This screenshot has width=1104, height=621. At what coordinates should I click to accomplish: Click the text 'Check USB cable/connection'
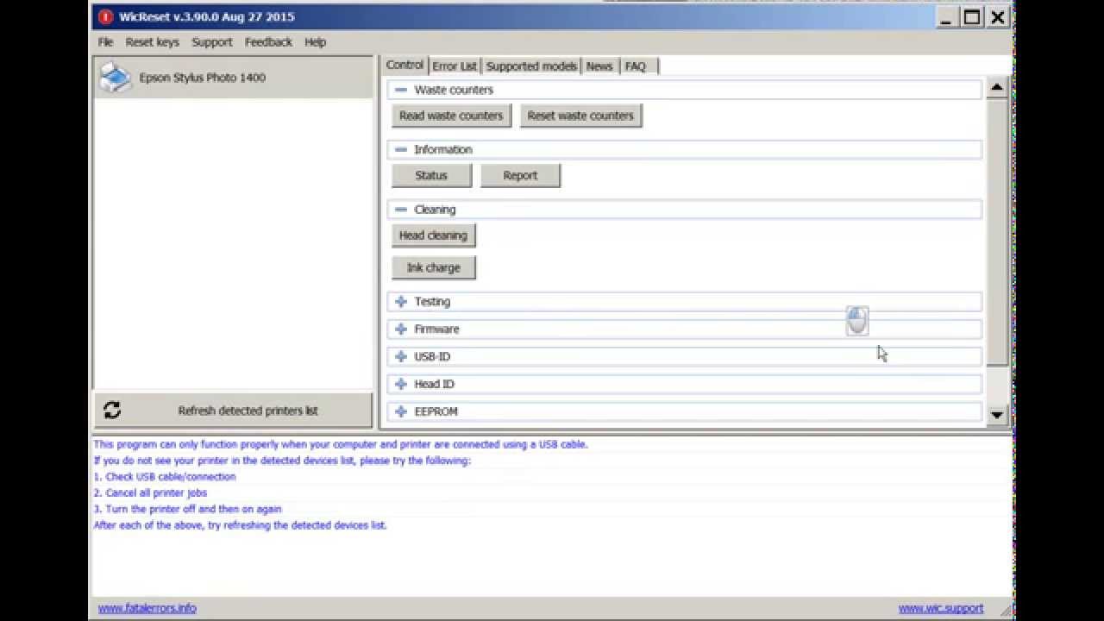coord(171,477)
